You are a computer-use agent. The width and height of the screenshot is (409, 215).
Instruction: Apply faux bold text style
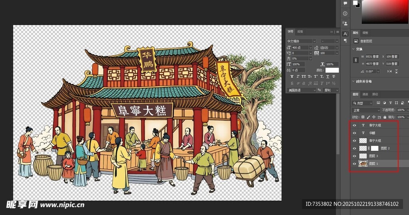coord(292,76)
